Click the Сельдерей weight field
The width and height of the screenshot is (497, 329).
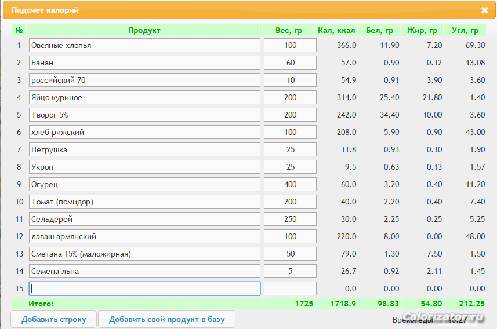tap(290, 219)
